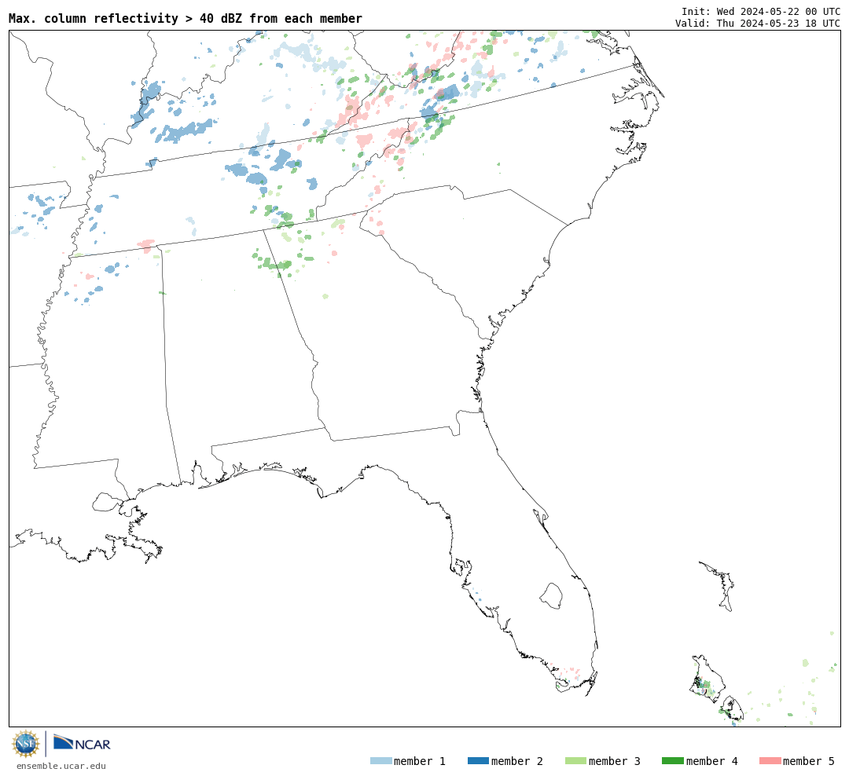Viewport: 849px width, 776px height.
Task: Select the 'member 2' legend label
Action: pyautogui.click(x=517, y=761)
